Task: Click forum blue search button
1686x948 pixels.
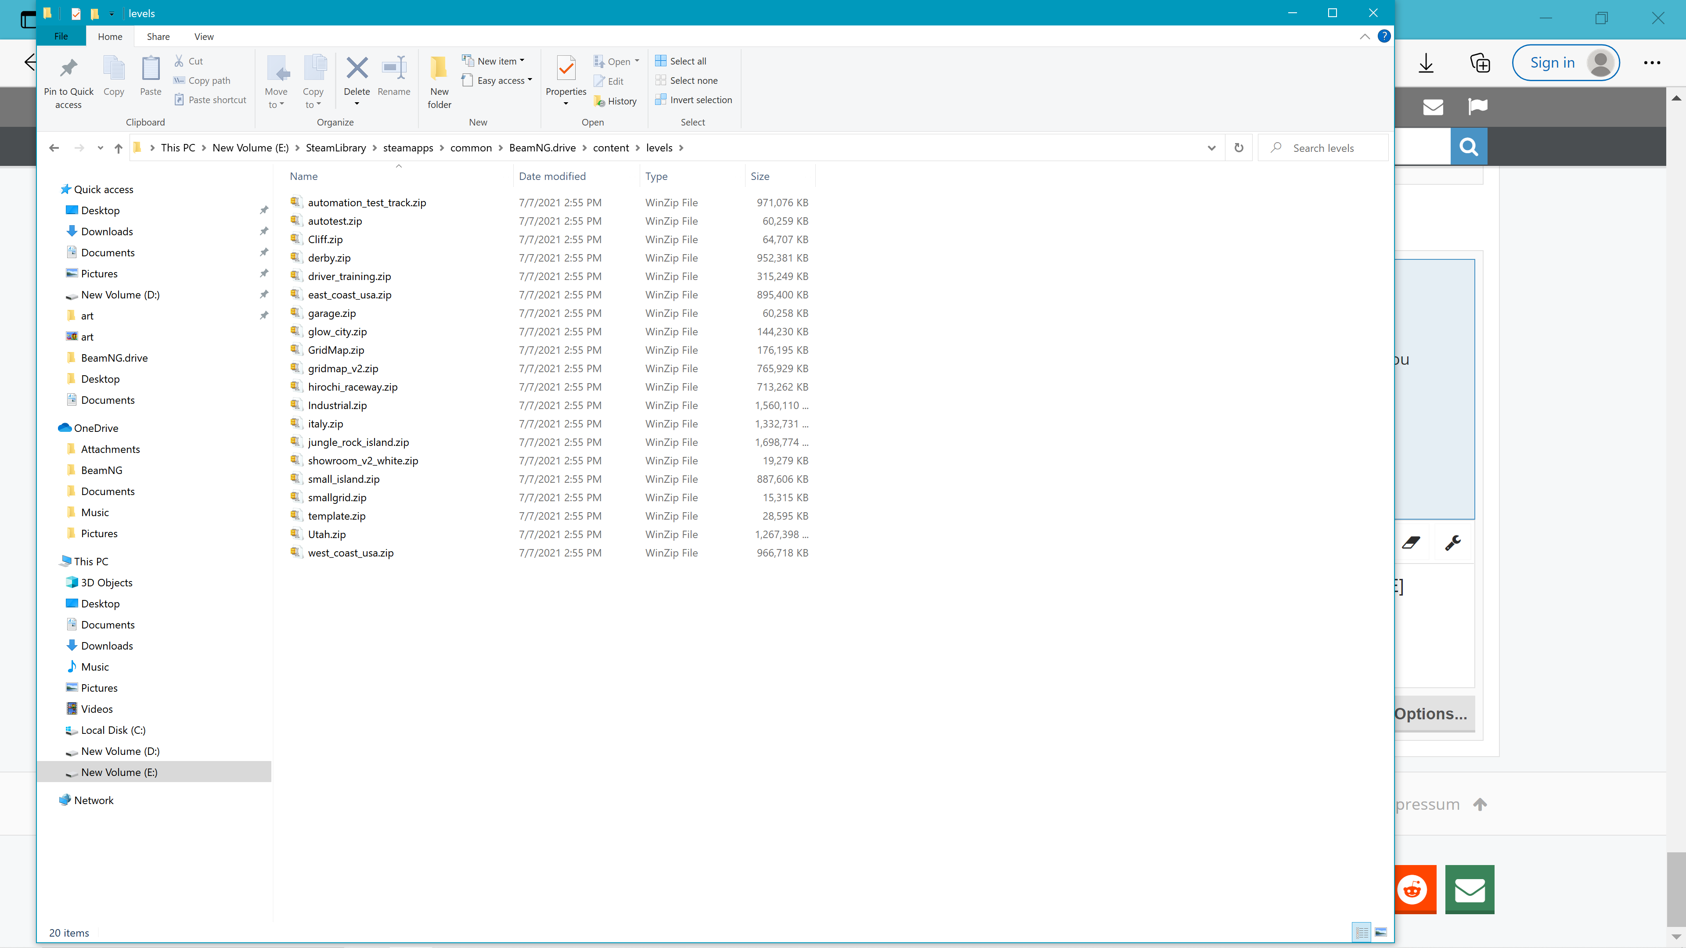Action: click(1469, 147)
